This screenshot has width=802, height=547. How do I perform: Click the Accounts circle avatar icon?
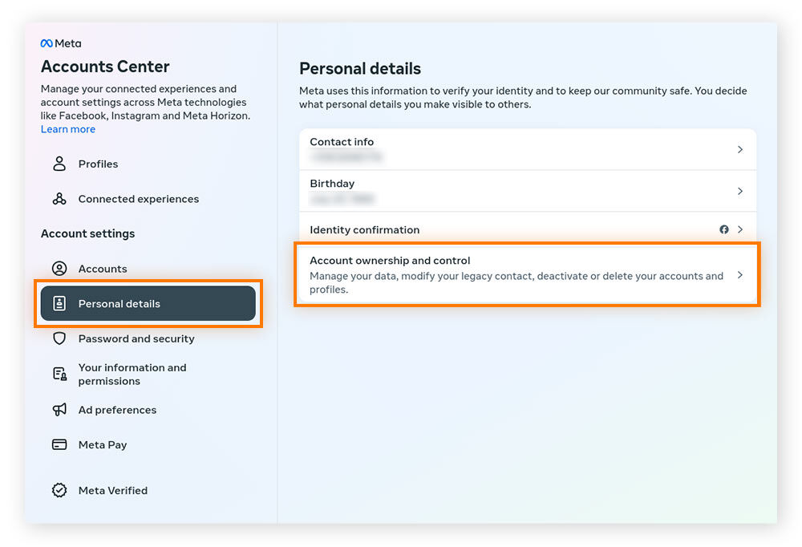(59, 269)
